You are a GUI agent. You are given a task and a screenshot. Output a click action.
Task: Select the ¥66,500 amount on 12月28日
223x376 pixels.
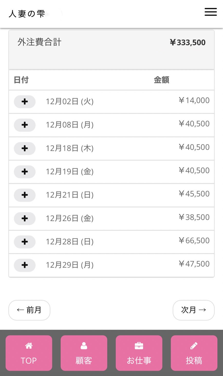194,241
